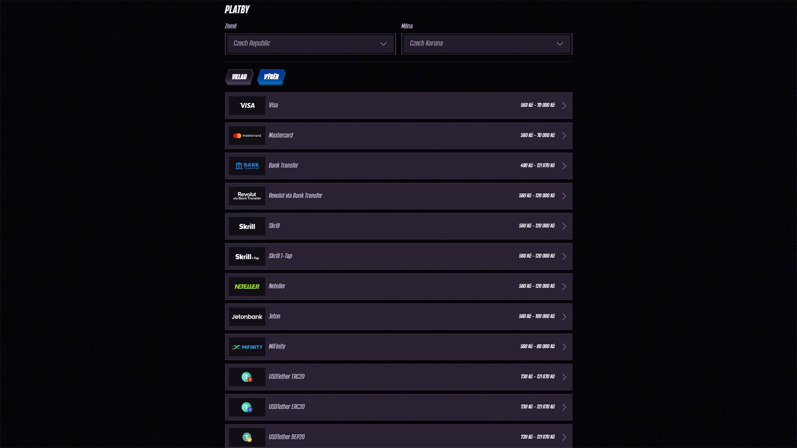
Task: Select the Bank Transfer logo
Action: (x=247, y=166)
